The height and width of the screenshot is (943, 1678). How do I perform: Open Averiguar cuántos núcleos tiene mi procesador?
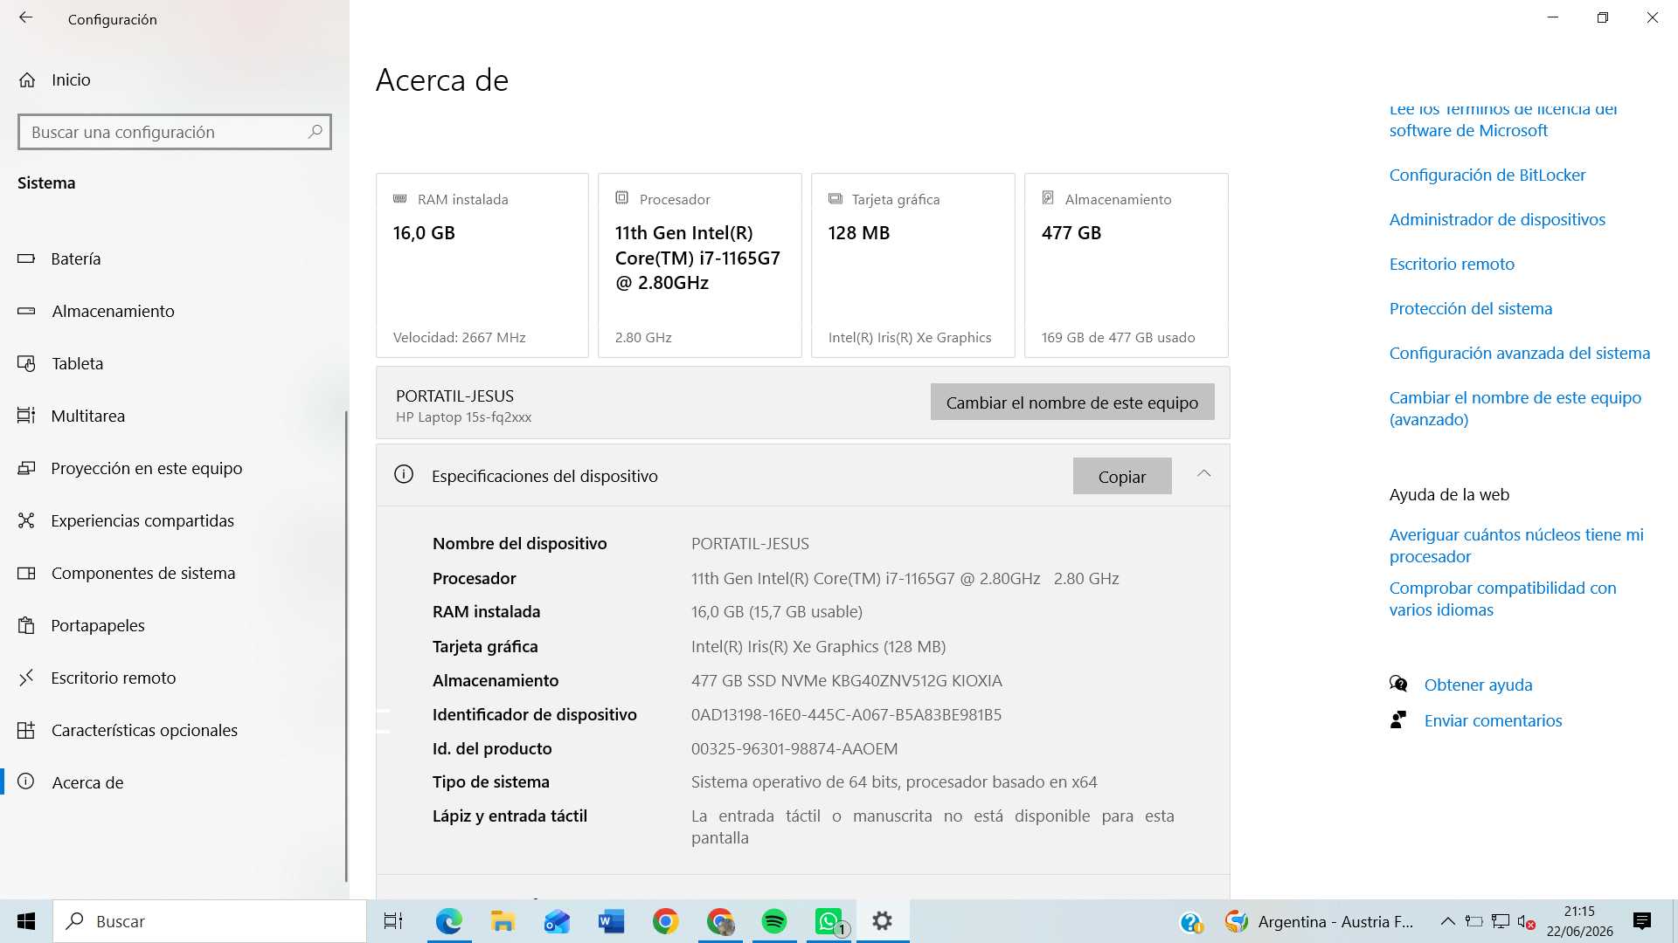(1516, 546)
